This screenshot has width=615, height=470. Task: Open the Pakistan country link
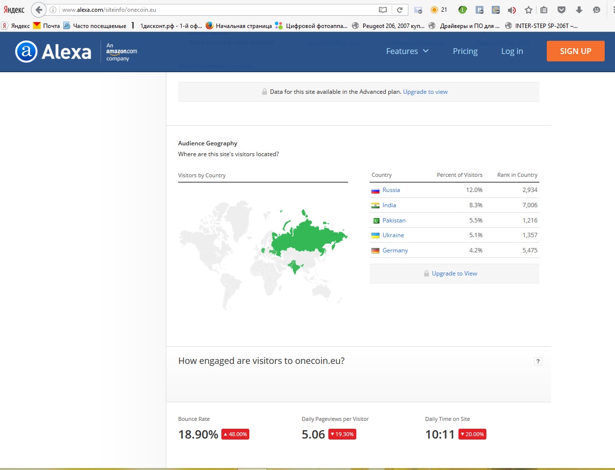pos(394,221)
